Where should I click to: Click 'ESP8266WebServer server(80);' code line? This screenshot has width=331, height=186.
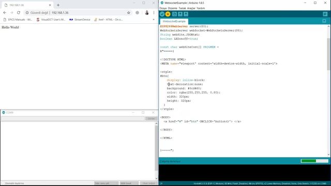[x=184, y=26]
